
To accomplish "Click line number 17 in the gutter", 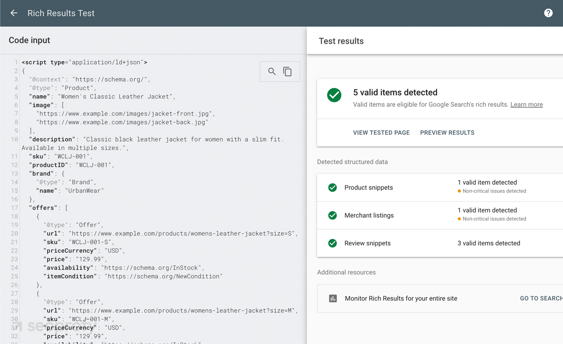I will (x=15, y=208).
